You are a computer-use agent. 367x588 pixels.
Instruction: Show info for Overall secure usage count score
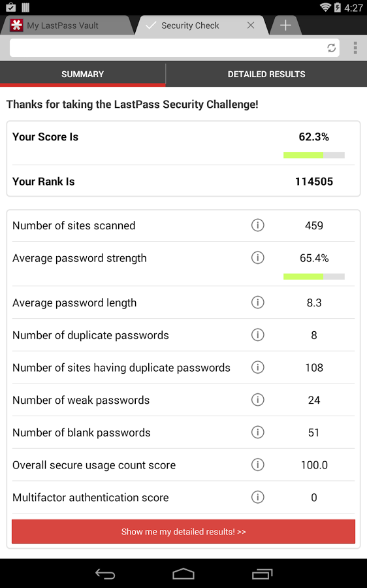coord(257,465)
